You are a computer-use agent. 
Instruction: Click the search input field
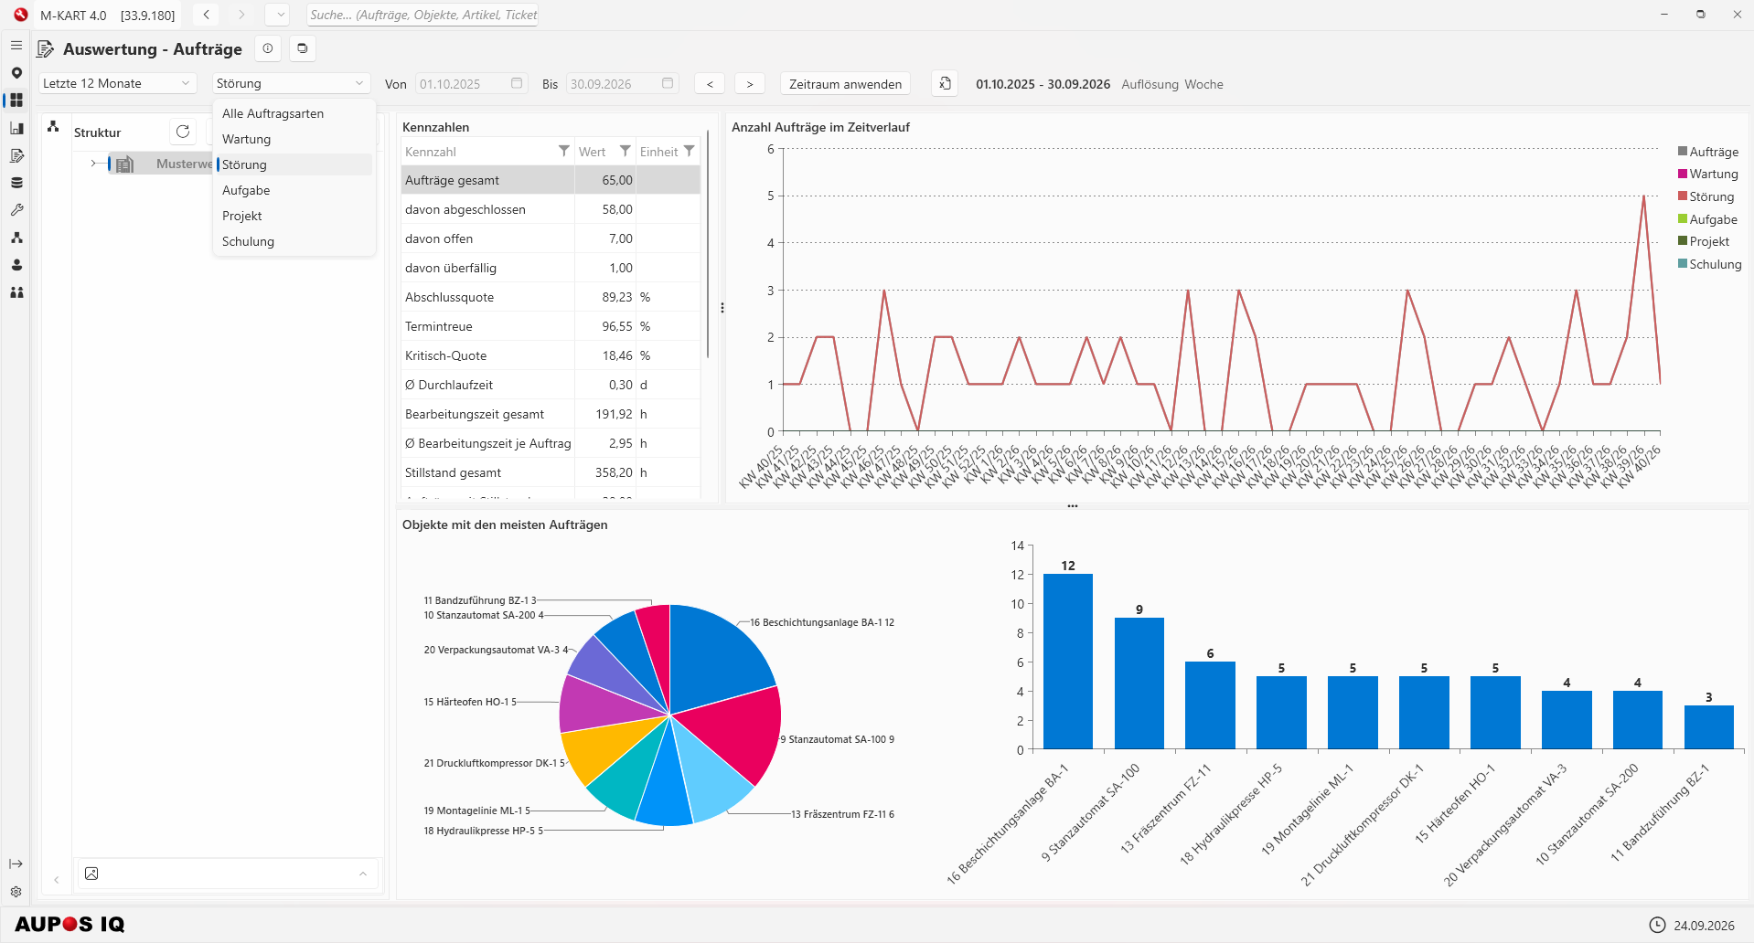[422, 15]
